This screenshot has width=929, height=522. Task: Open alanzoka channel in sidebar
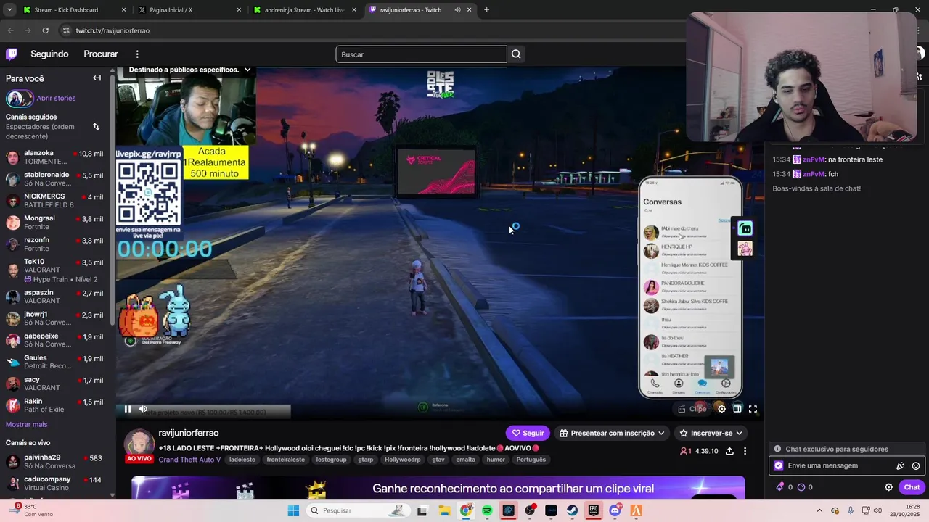(x=55, y=157)
